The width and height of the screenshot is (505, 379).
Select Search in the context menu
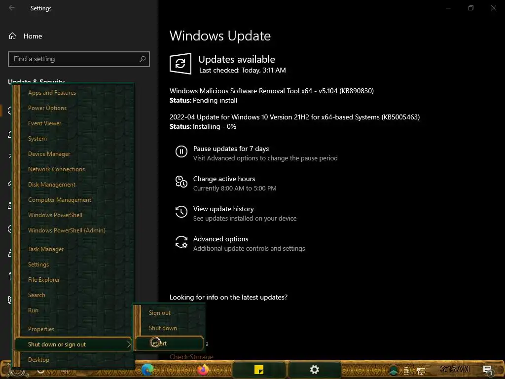click(36, 295)
